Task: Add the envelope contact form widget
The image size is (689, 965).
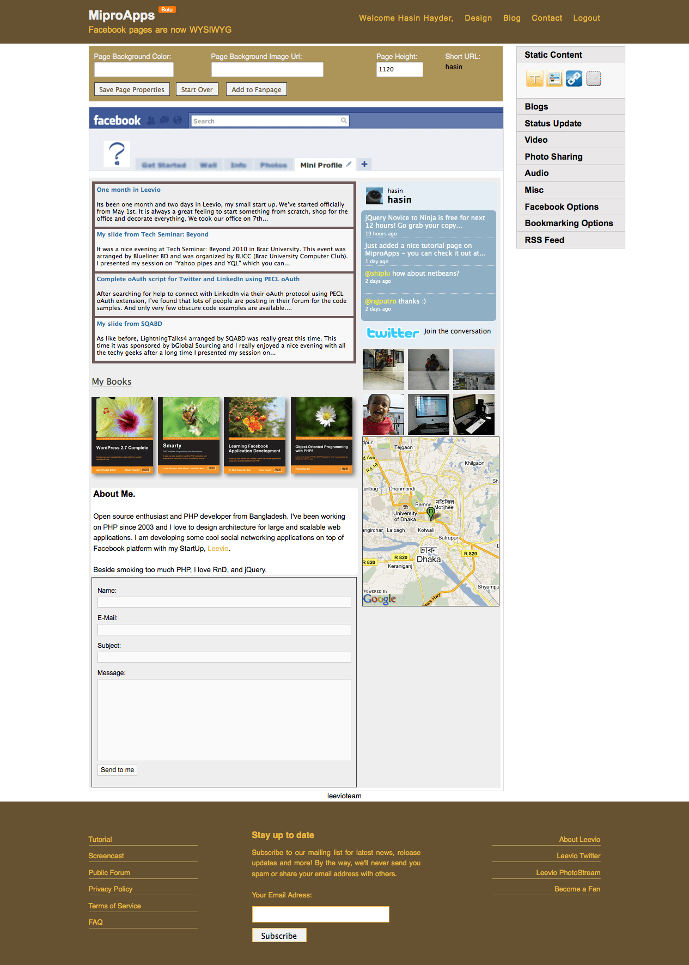Action: pos(594,78)
